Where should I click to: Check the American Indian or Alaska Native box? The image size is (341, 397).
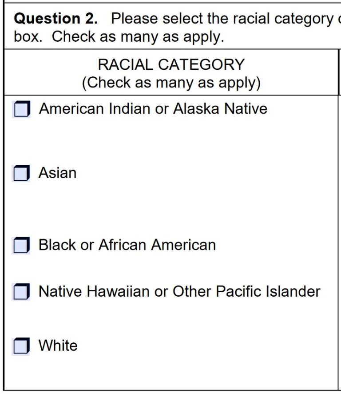point(21,109)
